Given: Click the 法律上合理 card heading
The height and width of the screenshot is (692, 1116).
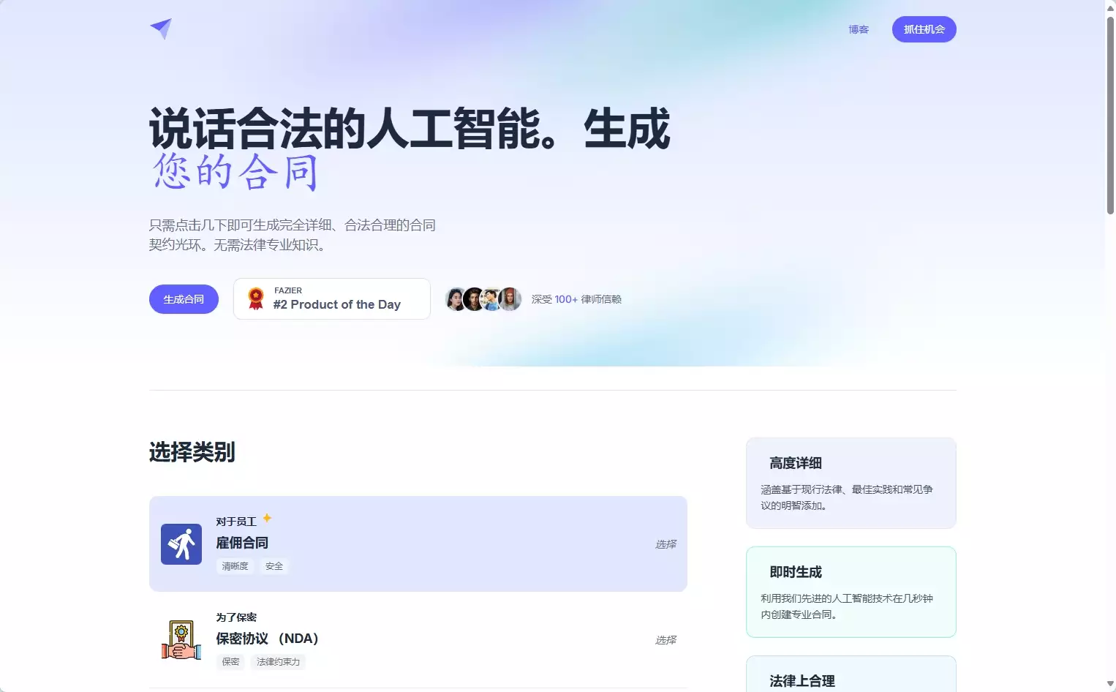Looking at the screenshot, I should pos(802,681).
